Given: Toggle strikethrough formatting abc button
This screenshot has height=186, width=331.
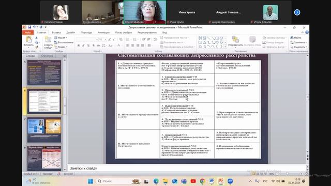Looking at the screenshot, I should click(x=98, y=45).
